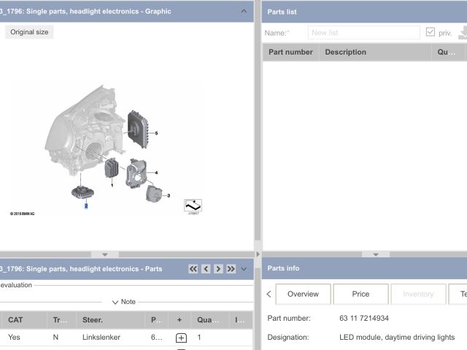Viewport: 467px width, 350px height.
Task: Select callout number 5 in the diagram
Action: tap(156, 133)
